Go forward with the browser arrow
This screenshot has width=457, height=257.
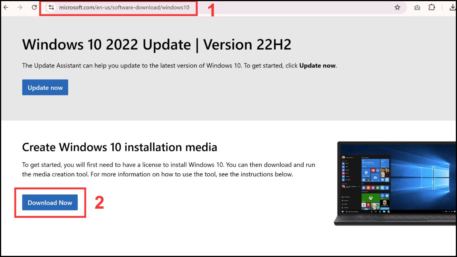[20, 7]
